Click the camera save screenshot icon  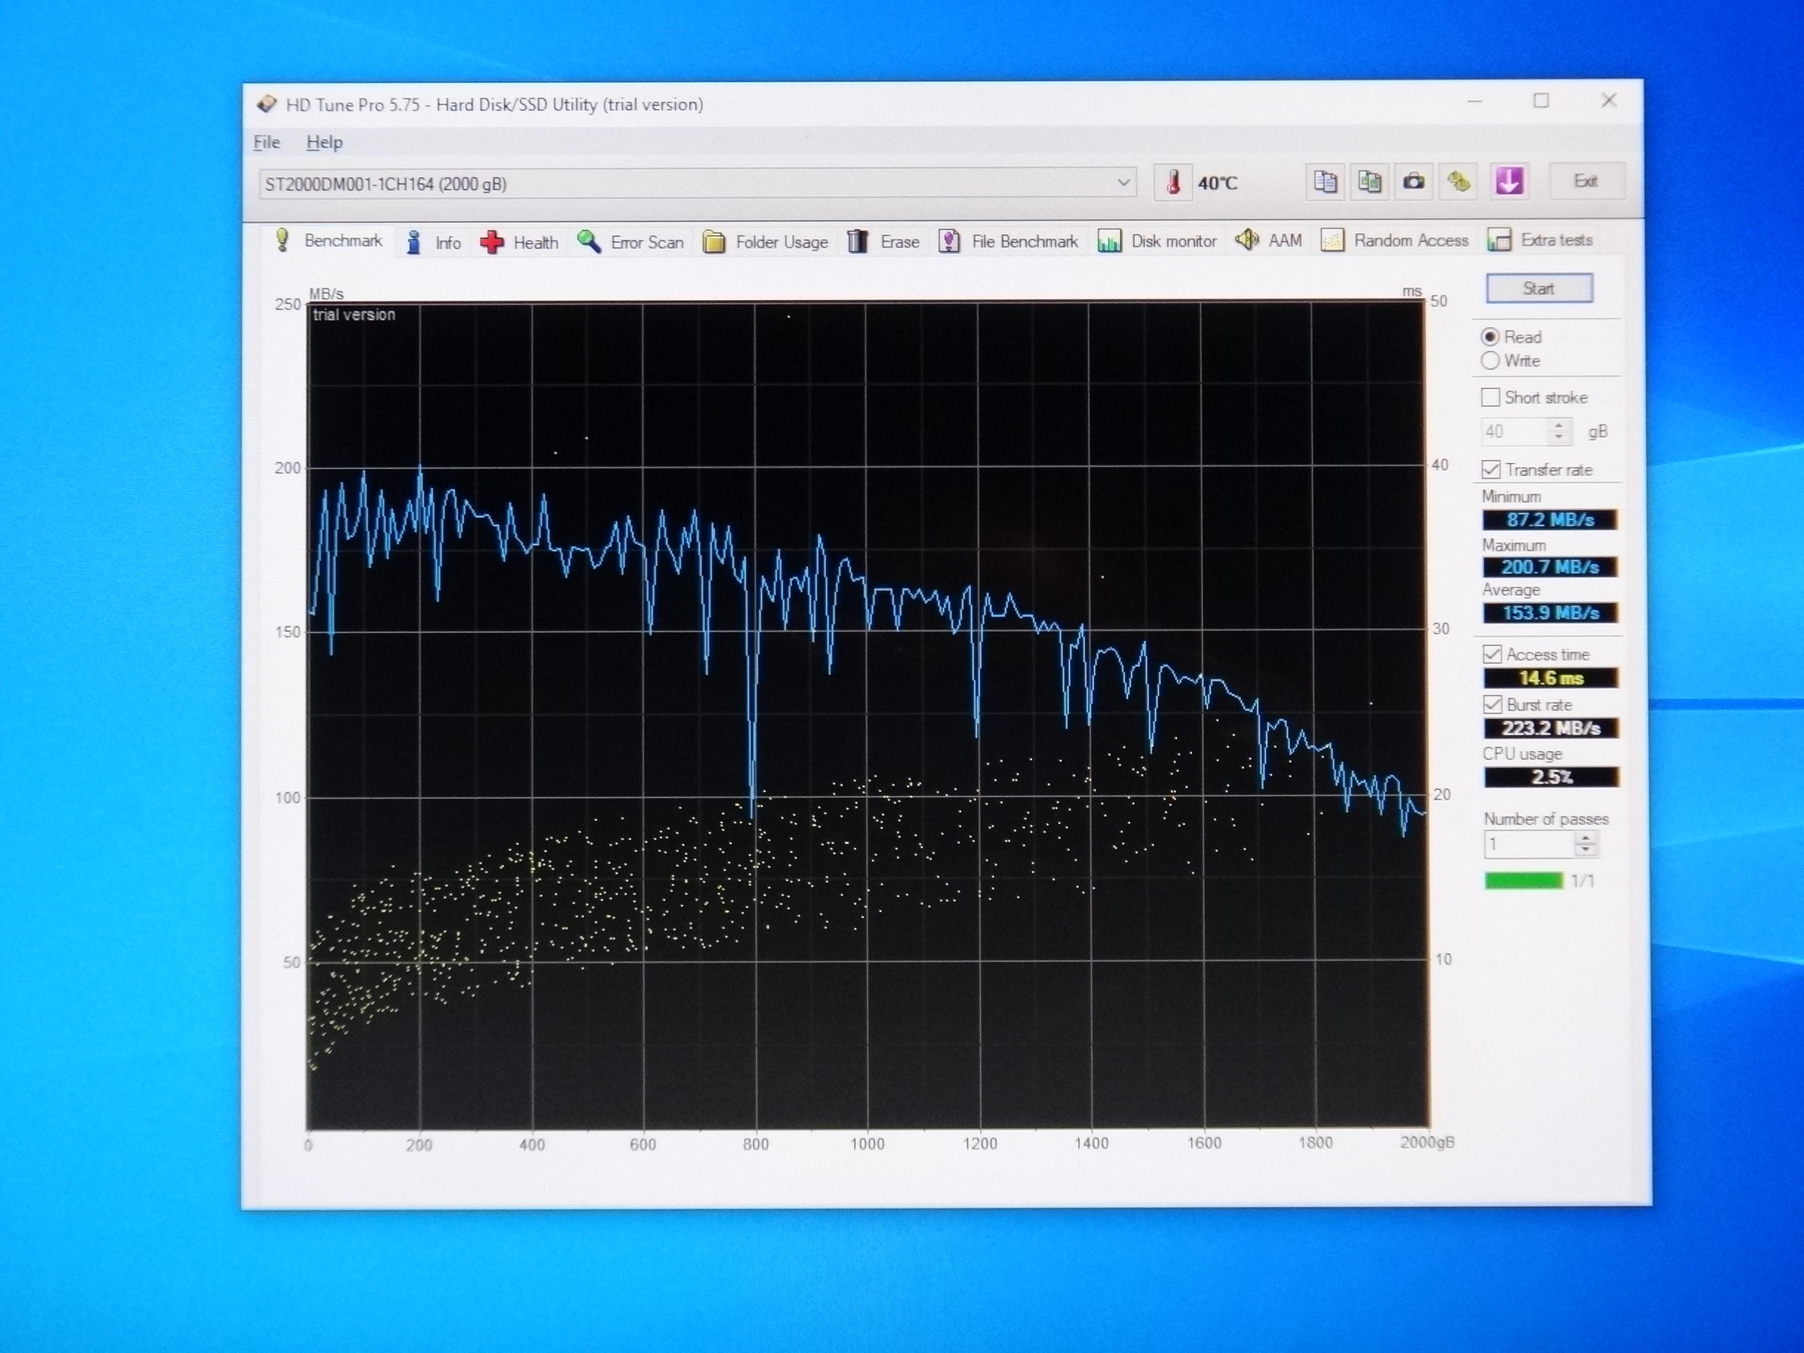[x=1414, y=181]
